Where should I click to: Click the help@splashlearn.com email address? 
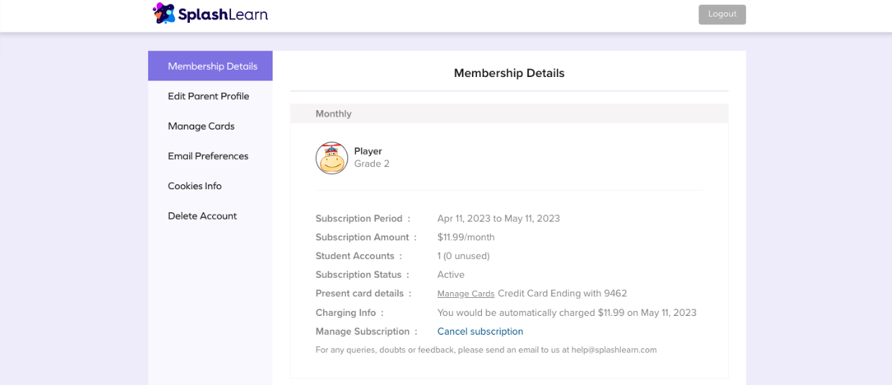pyautogui.click(x=614, y=350)
